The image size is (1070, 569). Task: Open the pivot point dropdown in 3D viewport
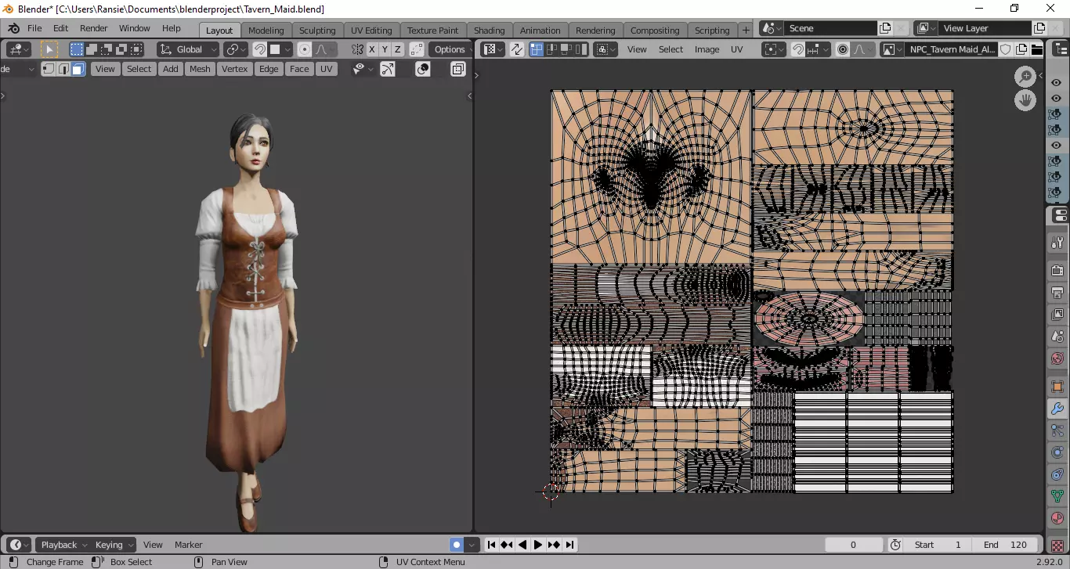pos(235,49)
